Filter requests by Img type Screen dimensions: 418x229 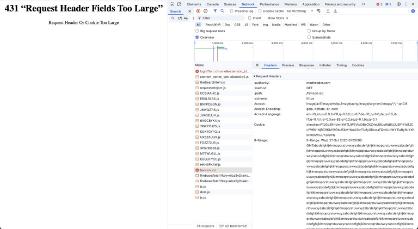pos(265,24)
